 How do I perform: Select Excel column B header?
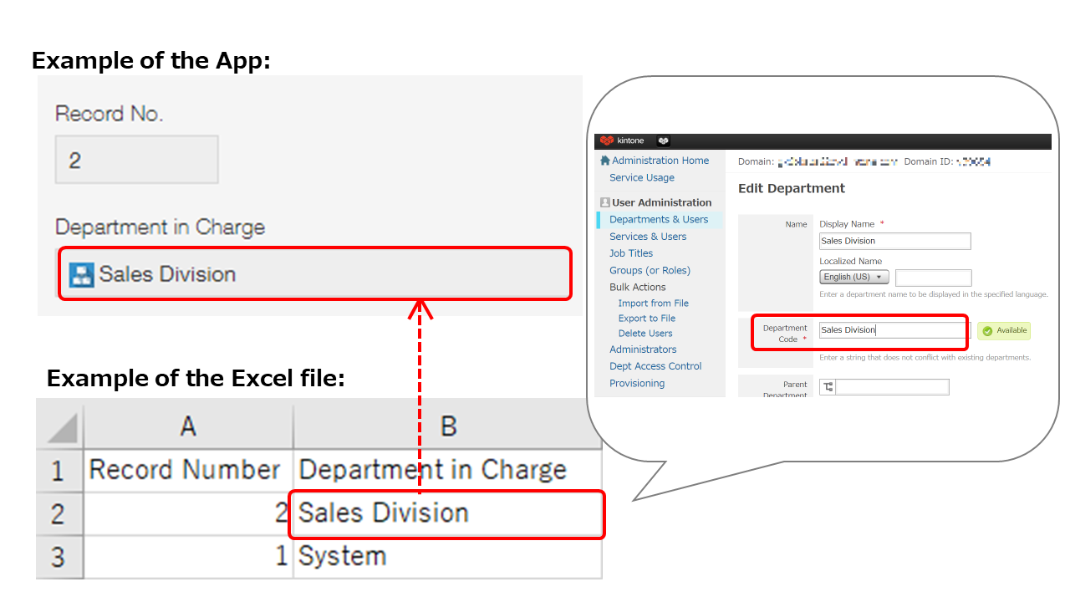coord(447,426)
